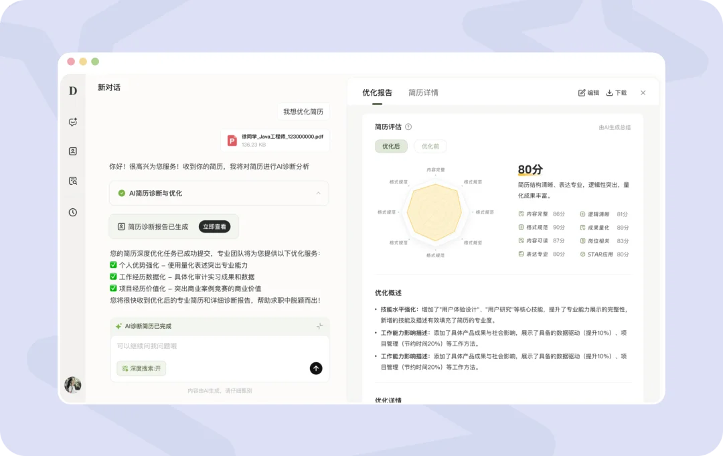Open the 优化报告 tab

point(378,92)
